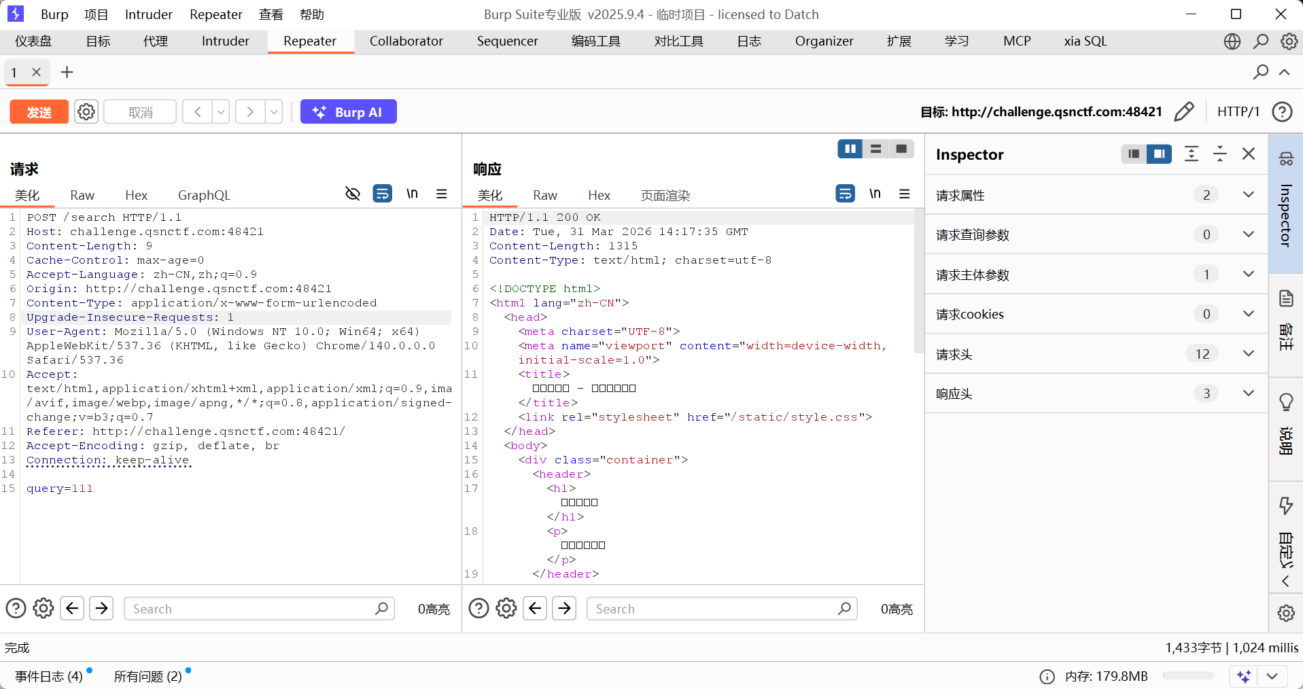Close the Inspector panel with X
Screen dimensions: 1303x689
[1248, 154]
